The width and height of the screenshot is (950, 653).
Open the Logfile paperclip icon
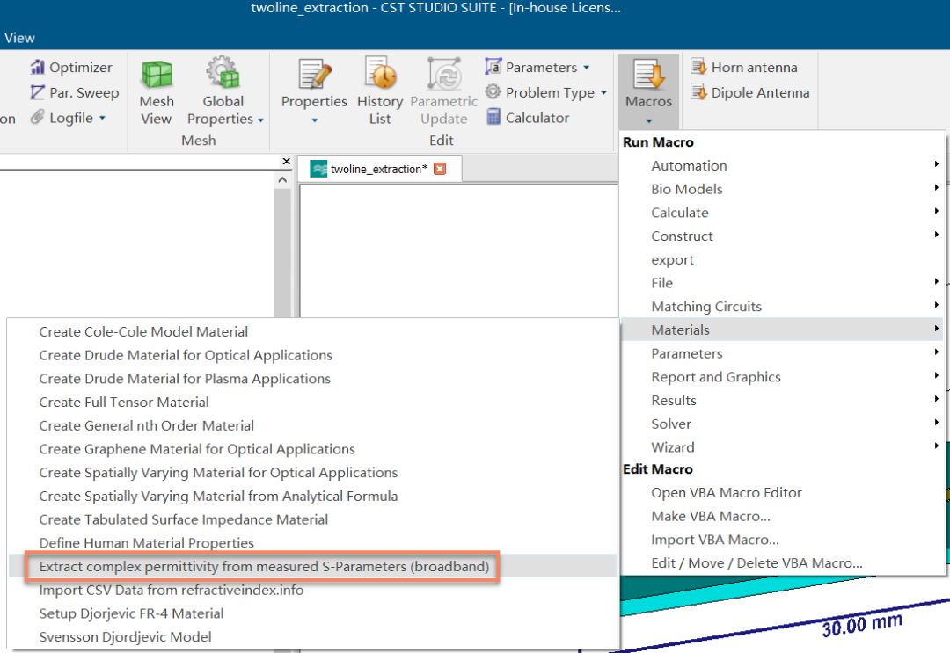(x=38, y=118)
